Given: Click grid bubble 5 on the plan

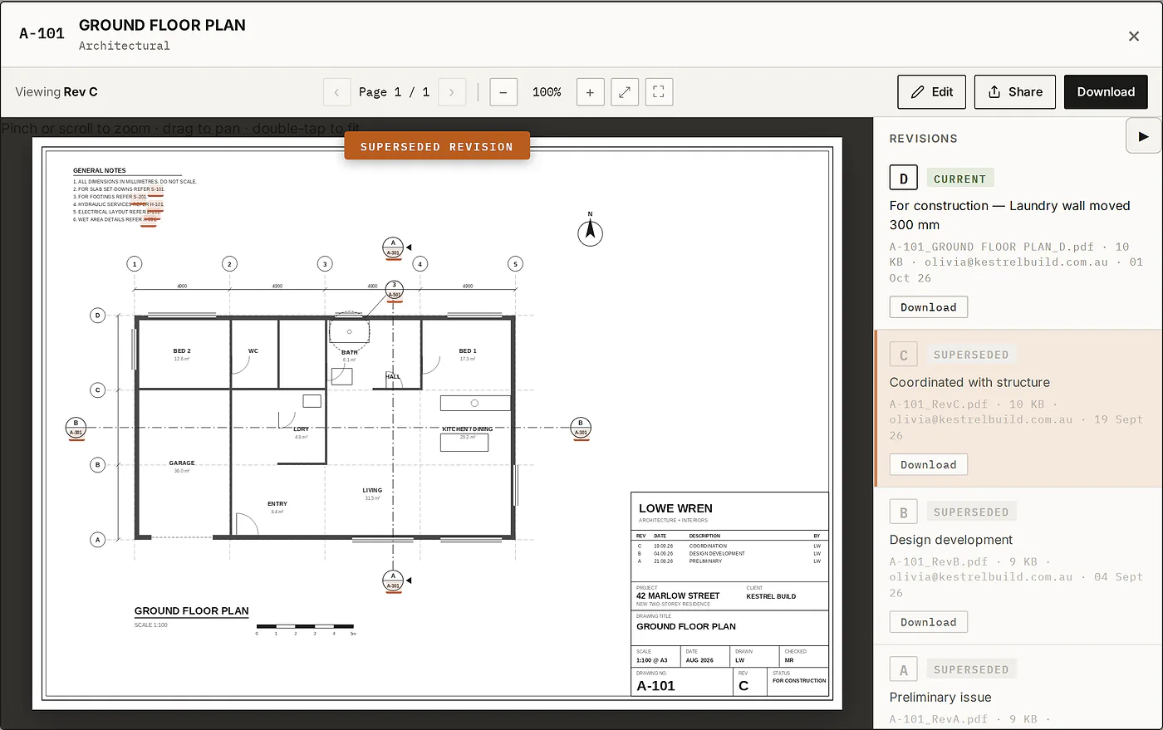Looking at the screenshot, I should [x=515, y=264].
